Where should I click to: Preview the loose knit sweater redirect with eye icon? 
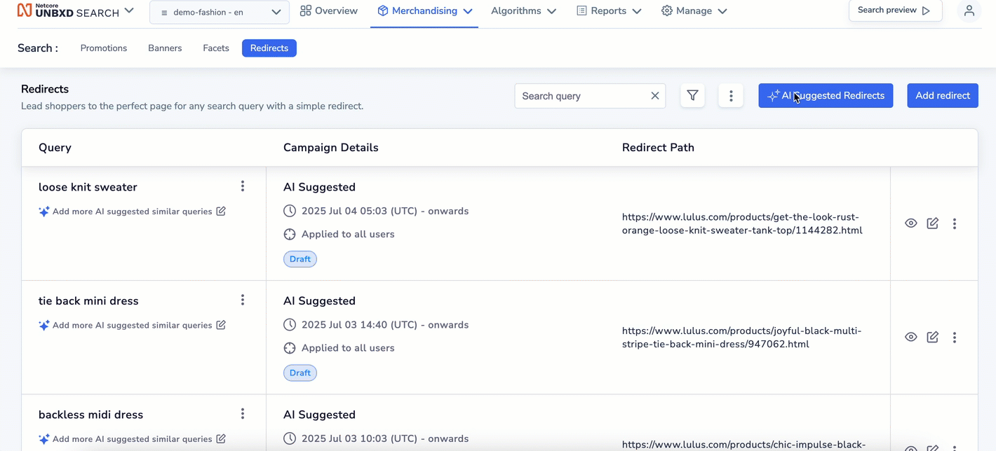[x=910, y=223]
